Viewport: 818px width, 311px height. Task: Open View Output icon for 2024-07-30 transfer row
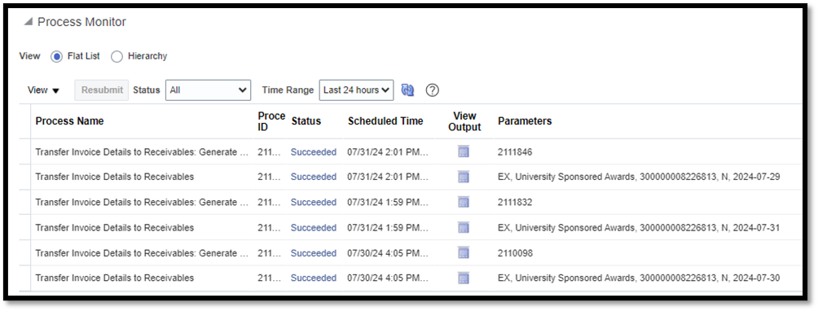pos(464,278)
